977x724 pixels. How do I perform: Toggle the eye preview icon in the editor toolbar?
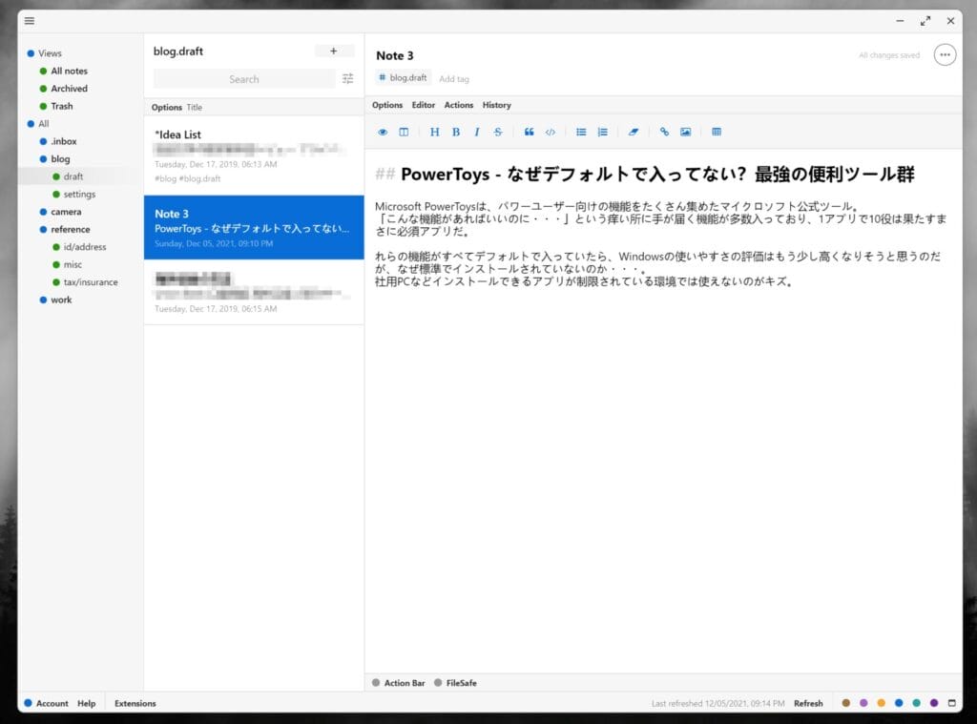383,132
